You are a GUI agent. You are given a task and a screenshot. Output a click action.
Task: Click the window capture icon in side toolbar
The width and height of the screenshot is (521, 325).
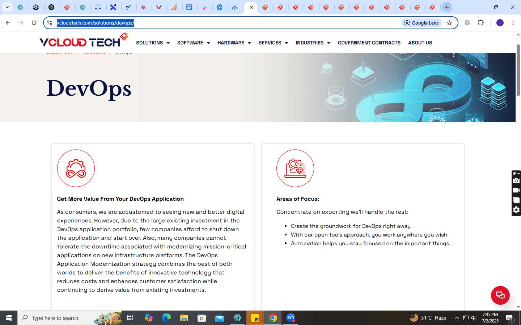click(516, 200)
